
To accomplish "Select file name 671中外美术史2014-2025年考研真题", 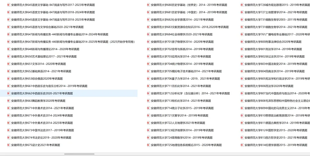I will [x=42, y=123].
